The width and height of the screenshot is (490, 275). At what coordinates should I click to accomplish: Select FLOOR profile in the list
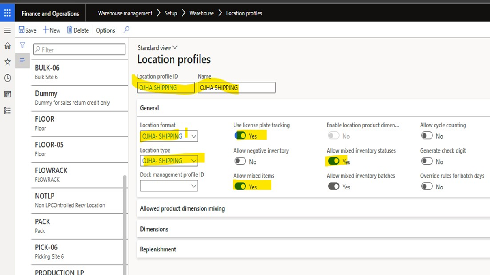coord(80,123)
